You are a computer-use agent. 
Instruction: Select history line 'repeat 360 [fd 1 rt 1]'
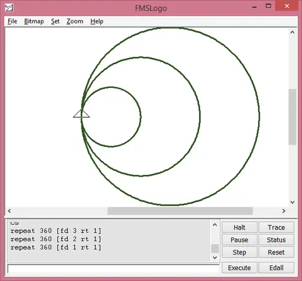tap(56, 247)
